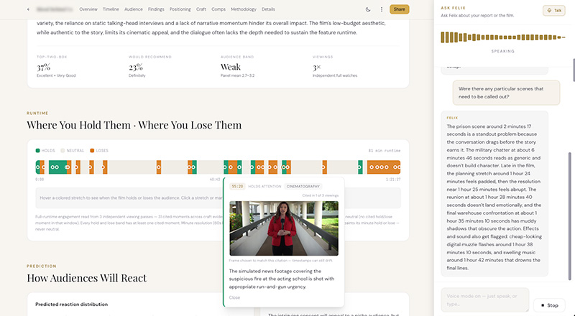Open the news reporter frame thumbnail
This screenshot has height=316, width=575.
(x=284, y=228)
